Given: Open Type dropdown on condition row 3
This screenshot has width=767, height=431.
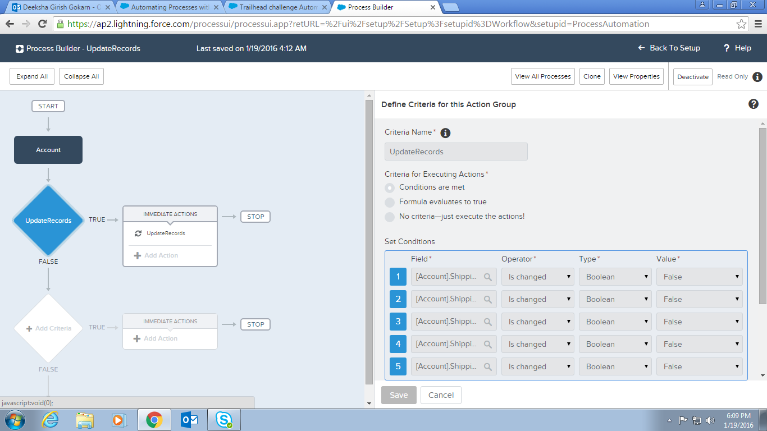Looking at the screenshot, I should coord(615,322).
